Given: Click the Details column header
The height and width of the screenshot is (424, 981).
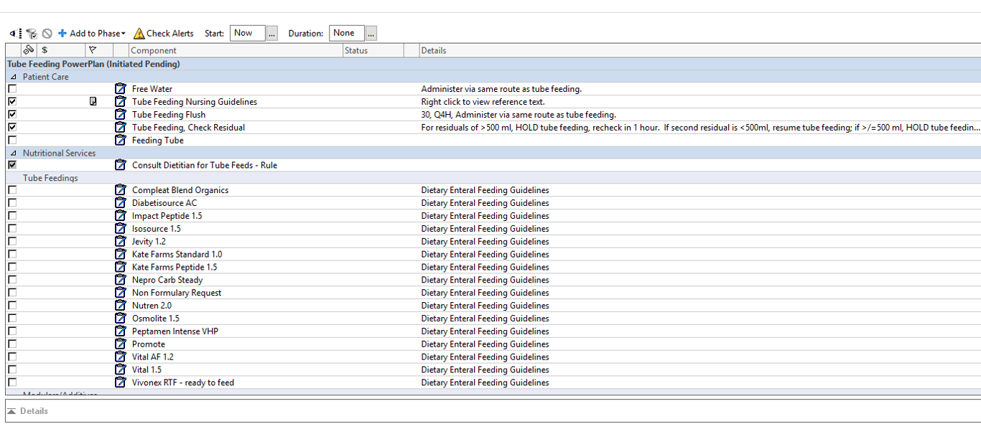Looking at the screenshot, I should coord(699,50).
